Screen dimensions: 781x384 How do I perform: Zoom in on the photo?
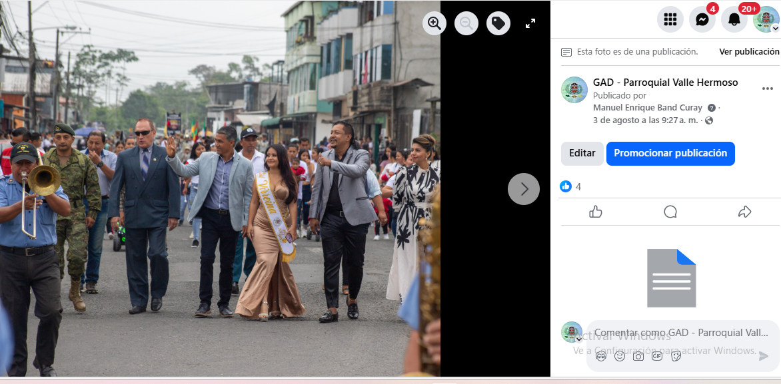[x=434, y=23]
